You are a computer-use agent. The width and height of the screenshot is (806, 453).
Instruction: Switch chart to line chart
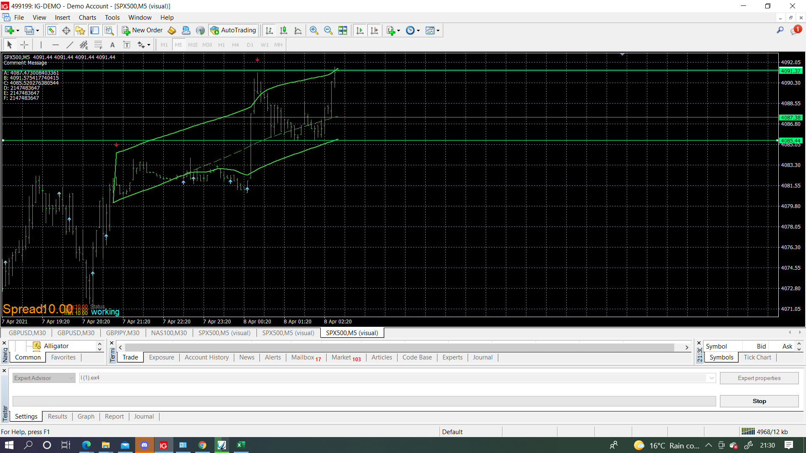click(298, 30)
